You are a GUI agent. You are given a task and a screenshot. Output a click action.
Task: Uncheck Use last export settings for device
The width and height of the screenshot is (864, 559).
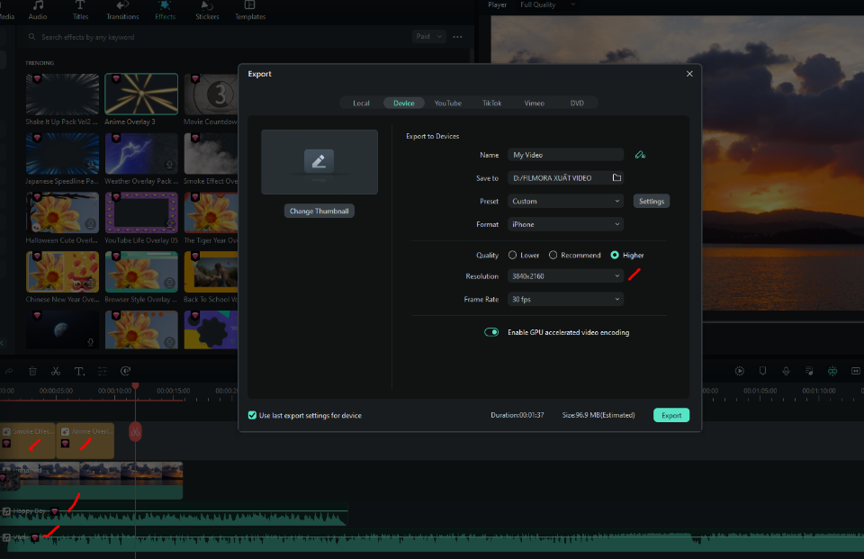[x=252, y=415]
